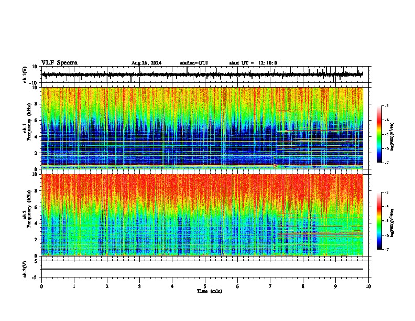Click time axis tick label "4"
Image resolution: width=415 pixels, height=321 pixels.
coord(172,286)
